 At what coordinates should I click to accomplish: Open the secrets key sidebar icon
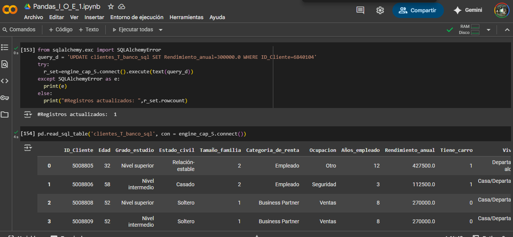point(5,98)
